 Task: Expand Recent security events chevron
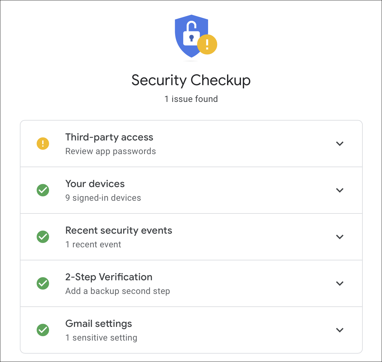point(340,237)
